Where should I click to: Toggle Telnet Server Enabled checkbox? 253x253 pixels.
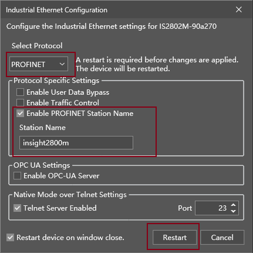pyautogui.click(x=17, y=208)
